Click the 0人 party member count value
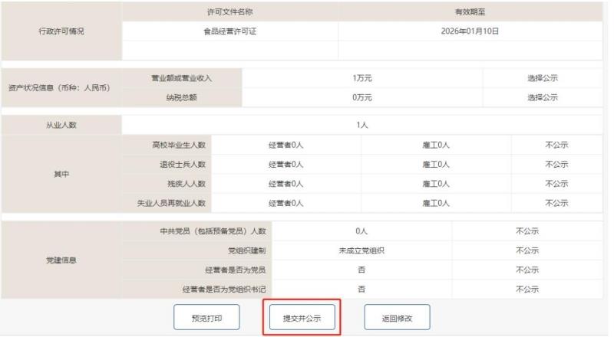614x337 pixels. click(362, 231)
